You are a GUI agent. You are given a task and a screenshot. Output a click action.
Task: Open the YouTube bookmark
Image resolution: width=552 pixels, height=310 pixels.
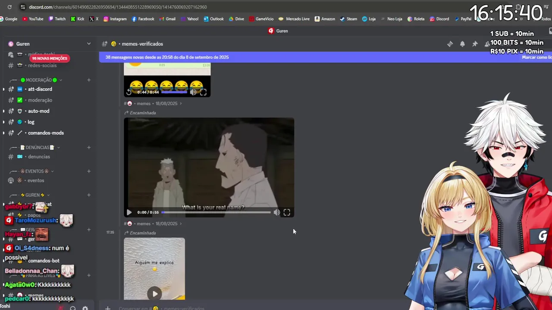click(x=33, y=19)
